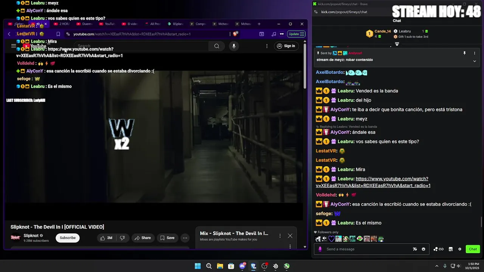Switch to the "El vide" tab
The width and height of the screenshot is (484, 272).
(130, 24)
